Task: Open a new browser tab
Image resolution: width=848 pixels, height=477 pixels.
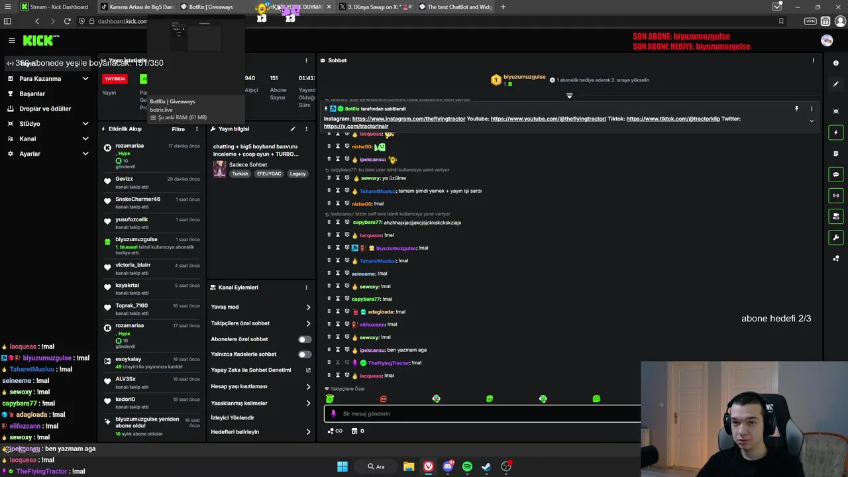Action: pos(503,7)
